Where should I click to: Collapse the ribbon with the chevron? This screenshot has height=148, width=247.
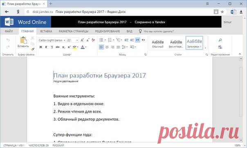tap(240, 54)
